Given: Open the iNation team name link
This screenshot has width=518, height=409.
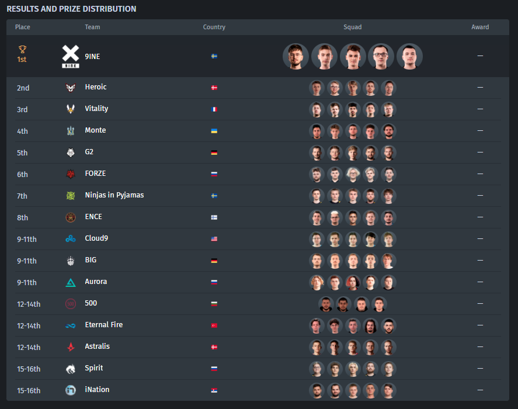Looking at the screenshot, I should coord(97,390).
